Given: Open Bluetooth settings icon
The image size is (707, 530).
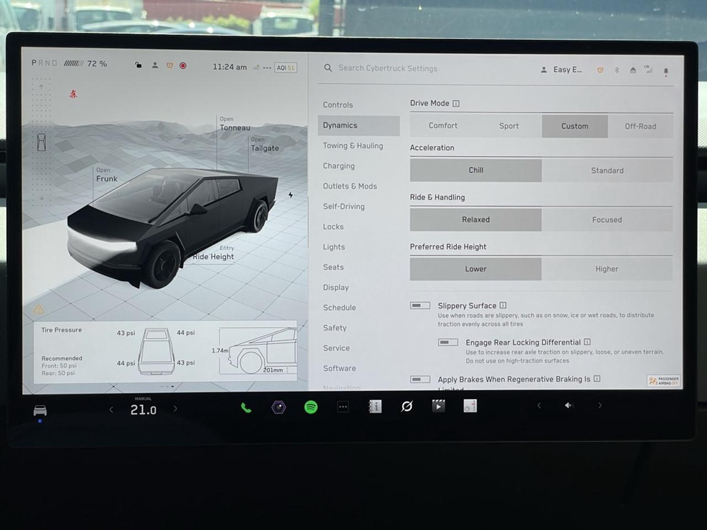Looking at the screenshot, I should (x=617, y=70).
